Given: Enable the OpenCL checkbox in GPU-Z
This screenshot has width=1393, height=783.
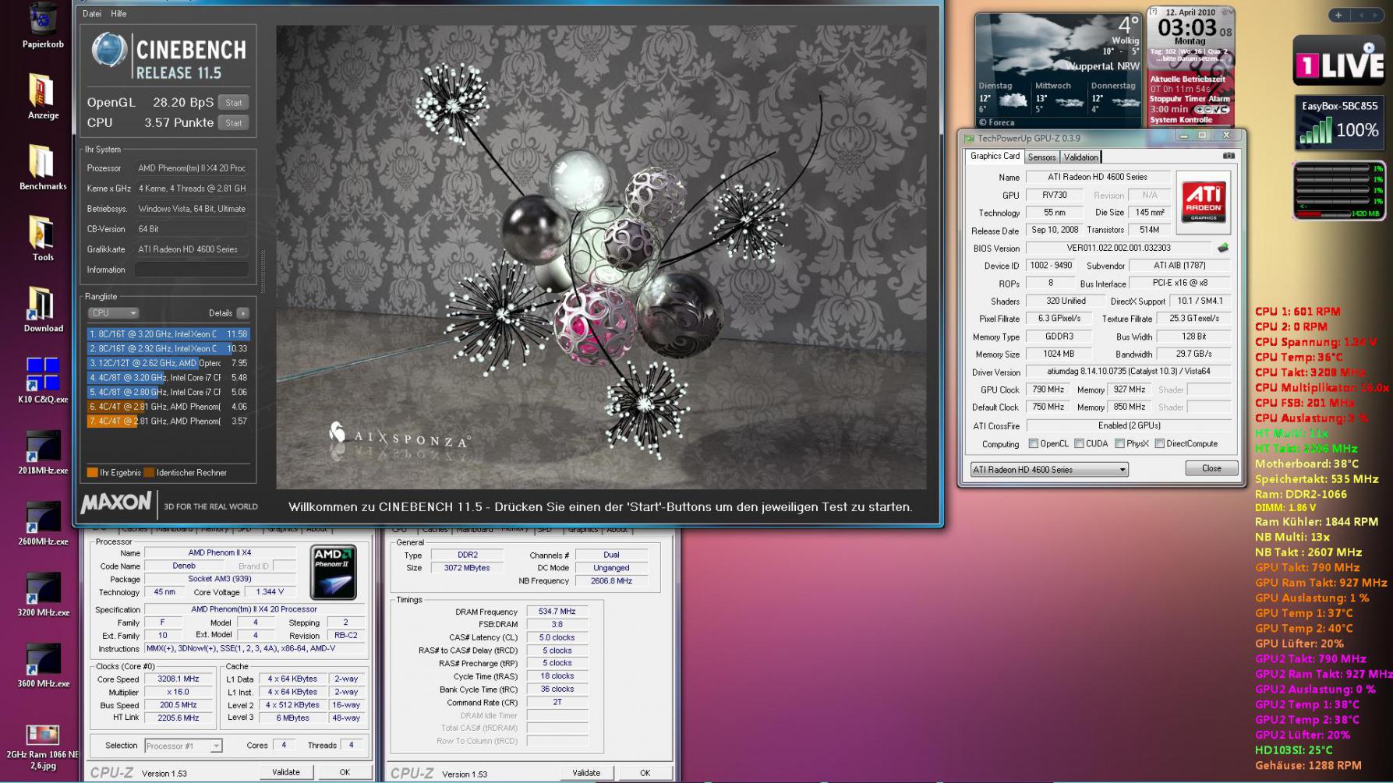Looking at the screenshot, I should point(1033,444).
